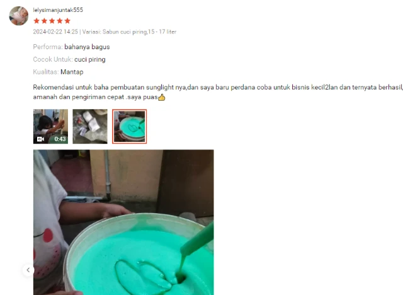
Task: Click the Cocok Untuk cuci piring line
Action: coord(69,59)
